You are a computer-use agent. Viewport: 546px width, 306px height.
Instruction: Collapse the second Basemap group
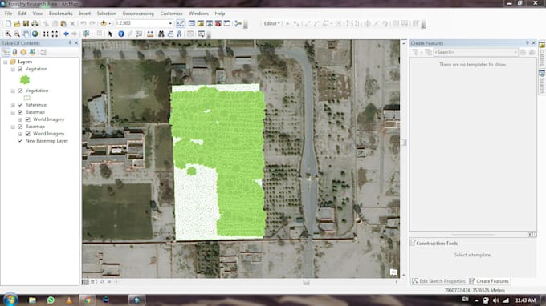[x=13, y=127]
